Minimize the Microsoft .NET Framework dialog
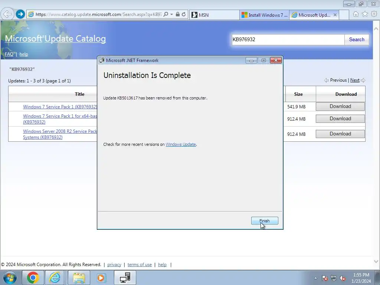The image size is (380, 285). (x=251, y=60)
